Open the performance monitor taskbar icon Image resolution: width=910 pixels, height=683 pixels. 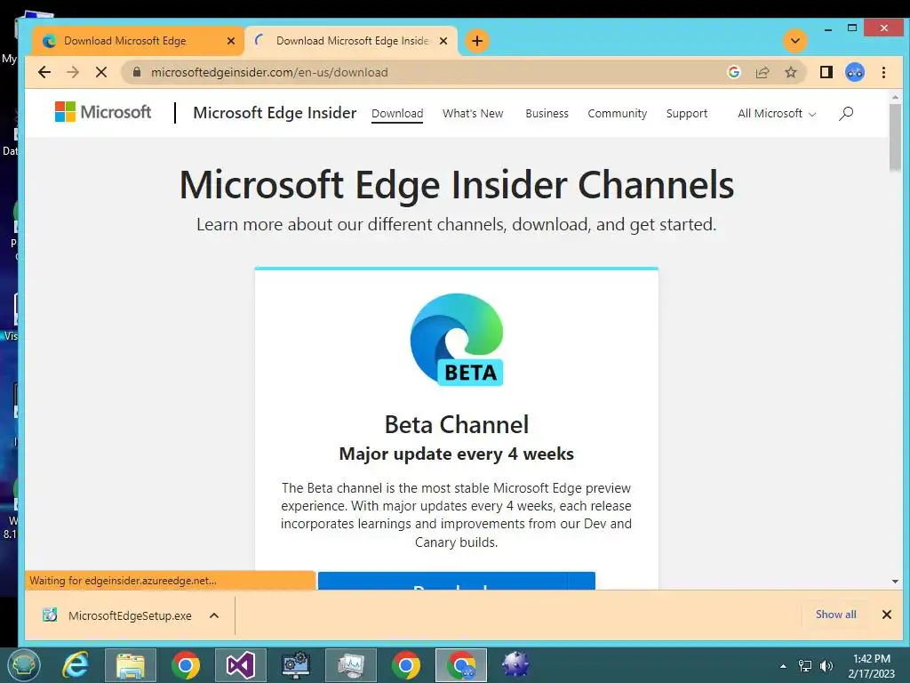click(x=351, y=665)
